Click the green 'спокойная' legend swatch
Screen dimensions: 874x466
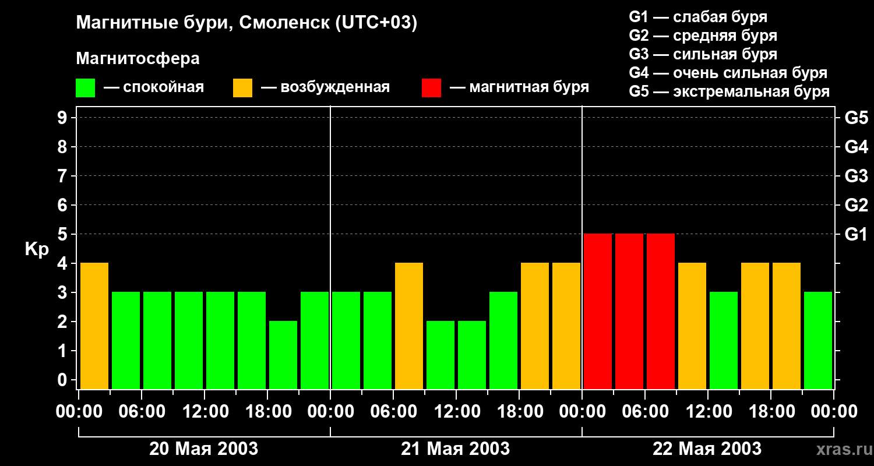(x=85, y=88)
